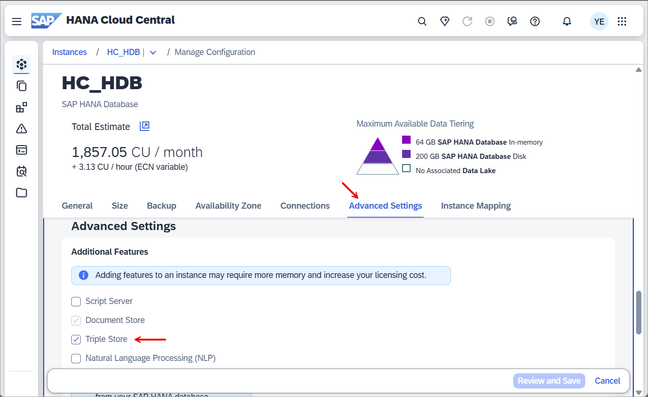Open the Backup tab
The height and width of the screenshot is (397, 648).
click(x=161, y=206)
